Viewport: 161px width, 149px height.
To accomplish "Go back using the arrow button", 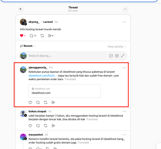I will click(21, 9).
